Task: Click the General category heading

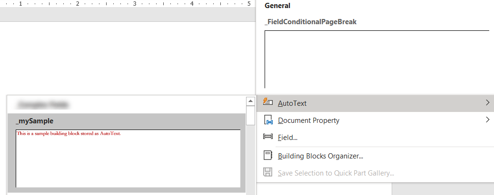Action: (x=277, y=6)
